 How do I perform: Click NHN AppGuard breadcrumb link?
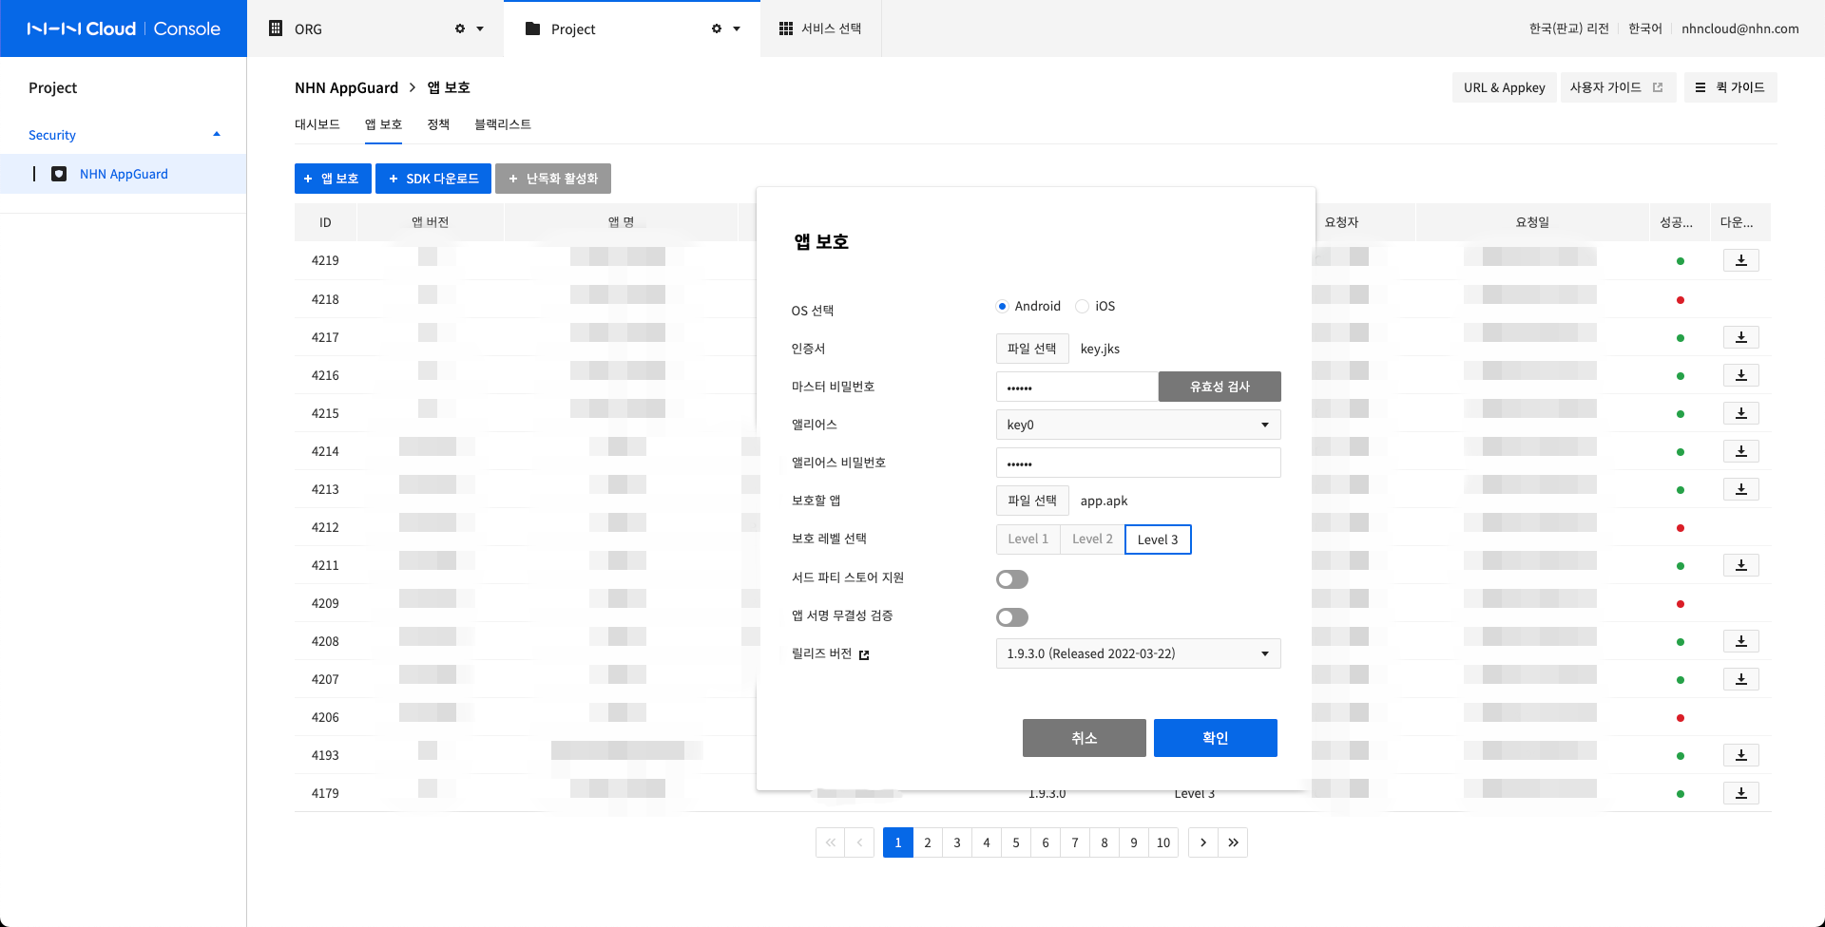click(346, 87)
